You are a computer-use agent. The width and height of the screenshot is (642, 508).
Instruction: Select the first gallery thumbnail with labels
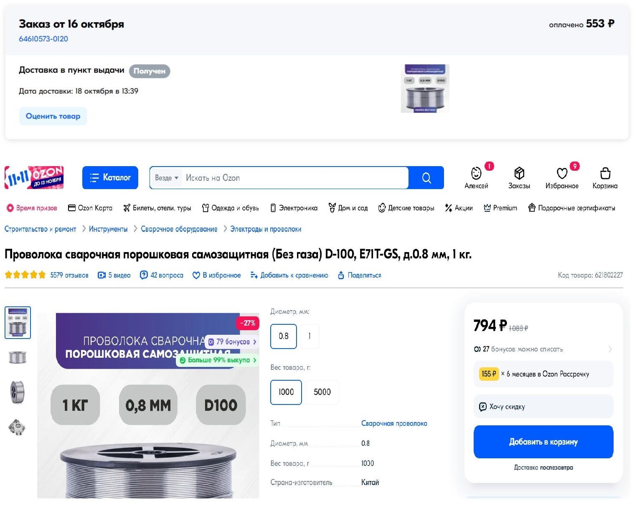click(18, 322)
